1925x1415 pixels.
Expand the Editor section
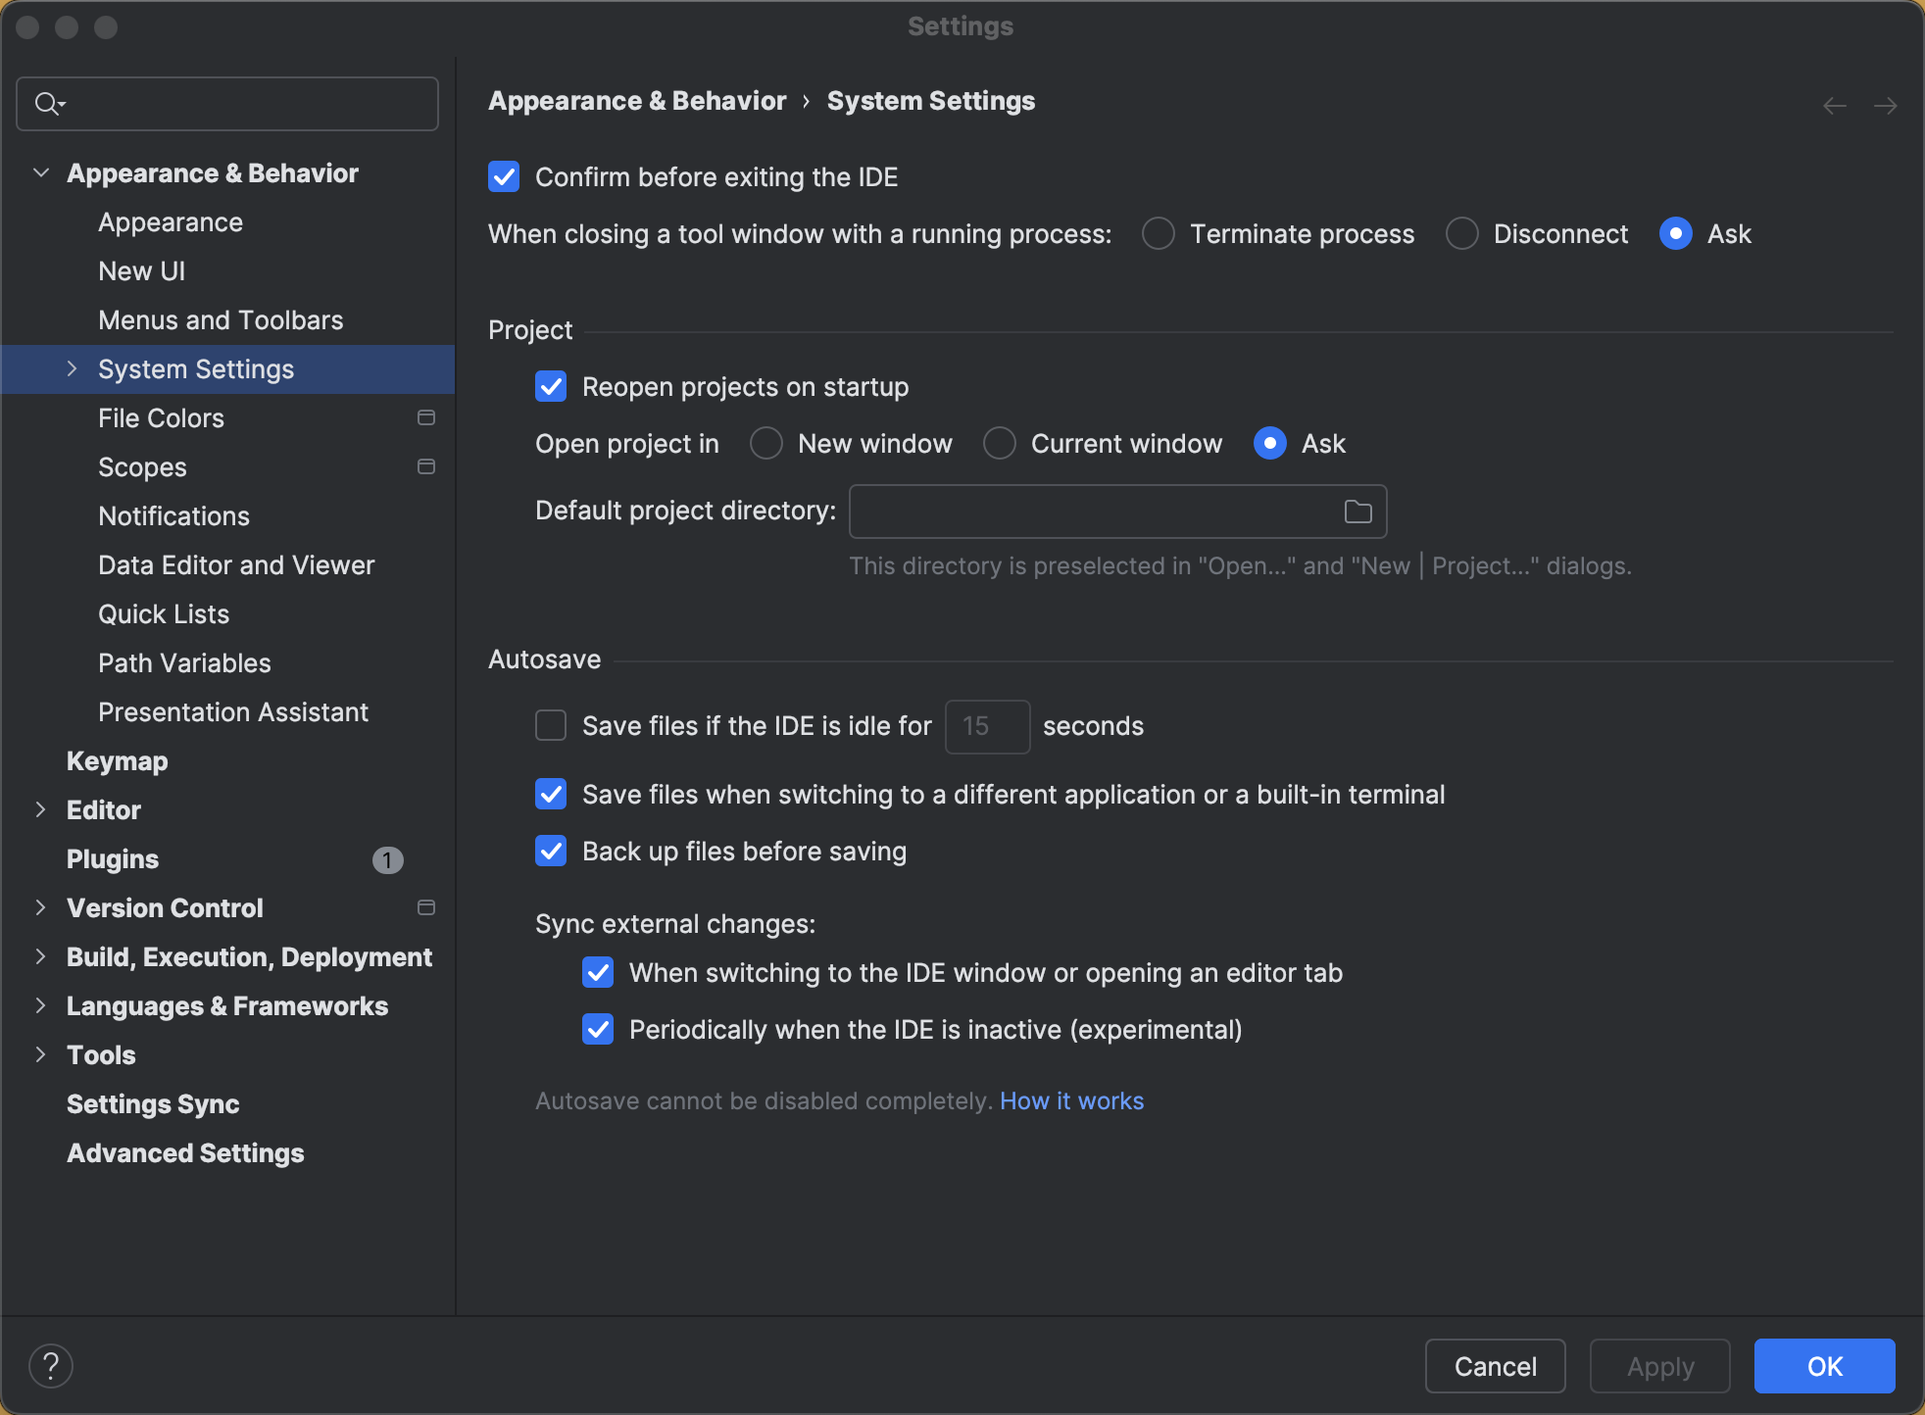tap(41, 810)
